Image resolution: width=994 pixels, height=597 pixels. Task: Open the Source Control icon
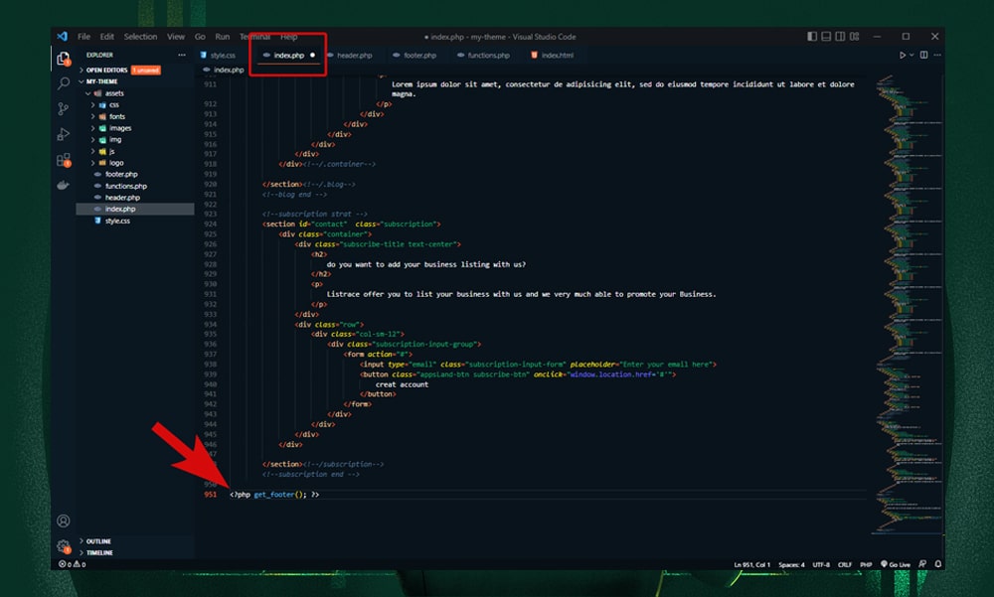pos(62,108)
